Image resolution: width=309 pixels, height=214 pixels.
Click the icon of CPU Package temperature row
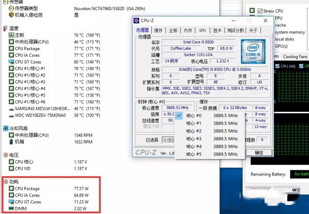(11, 49)
